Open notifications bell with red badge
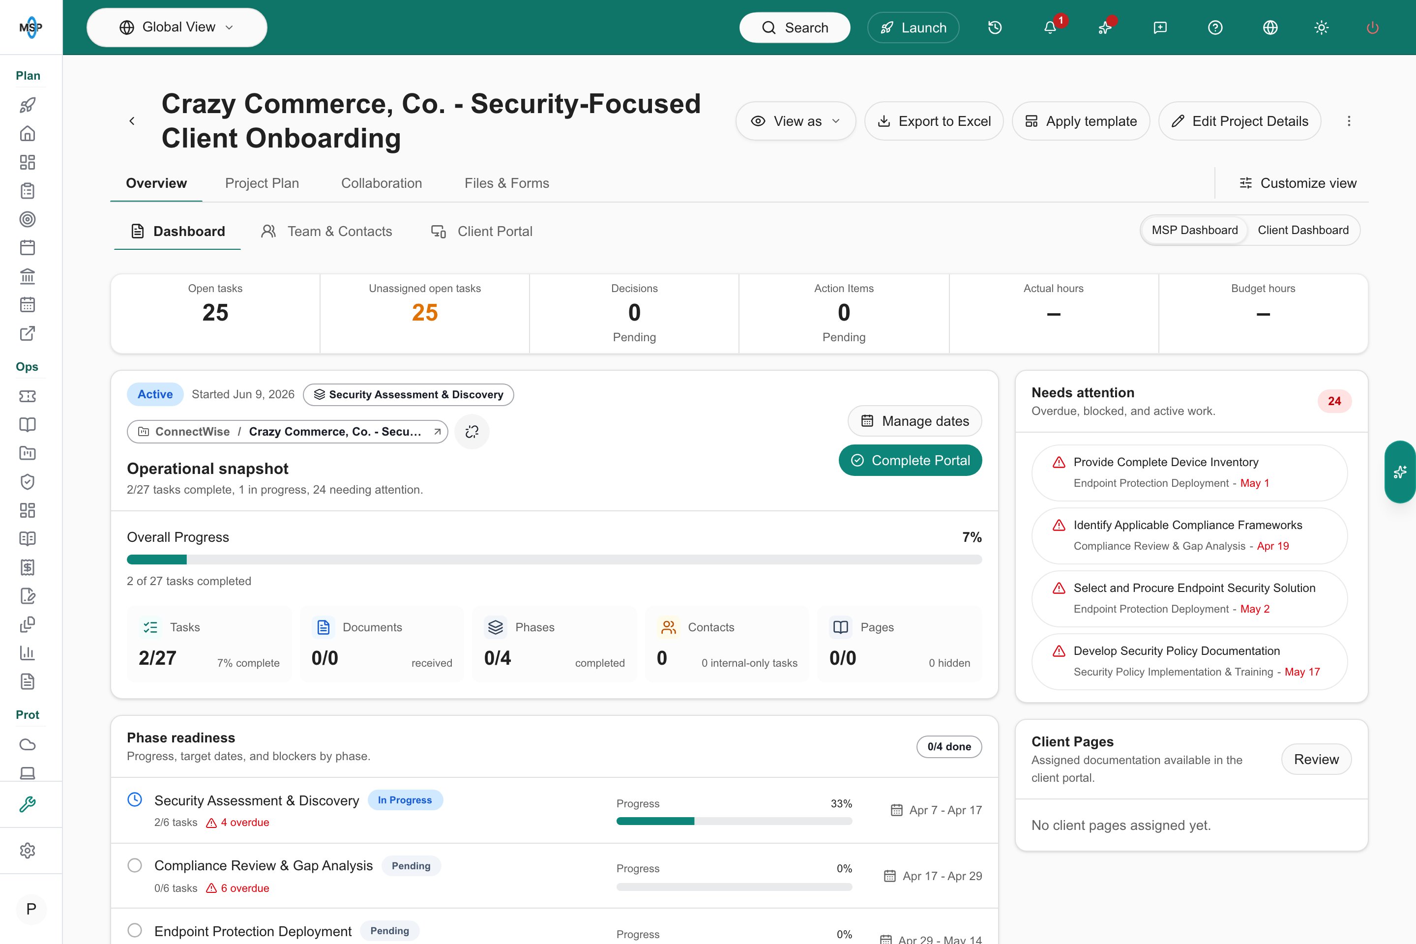 pyautogui.click(x=1051, y=28)
